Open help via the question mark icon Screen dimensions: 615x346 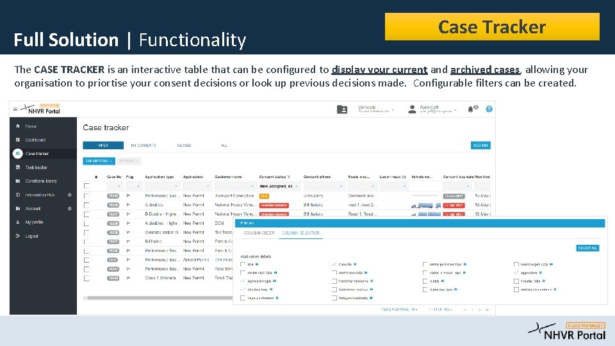[489, 109]
